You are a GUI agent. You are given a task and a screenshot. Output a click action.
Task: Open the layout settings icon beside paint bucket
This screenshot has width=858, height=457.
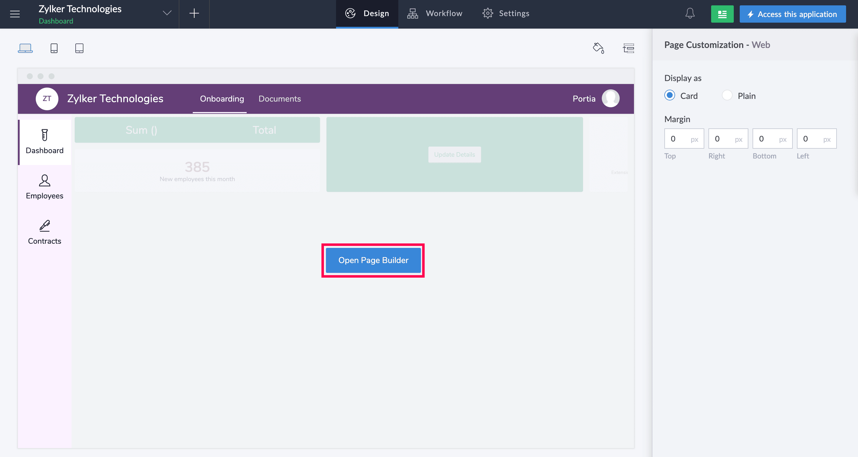click(628, 48)
